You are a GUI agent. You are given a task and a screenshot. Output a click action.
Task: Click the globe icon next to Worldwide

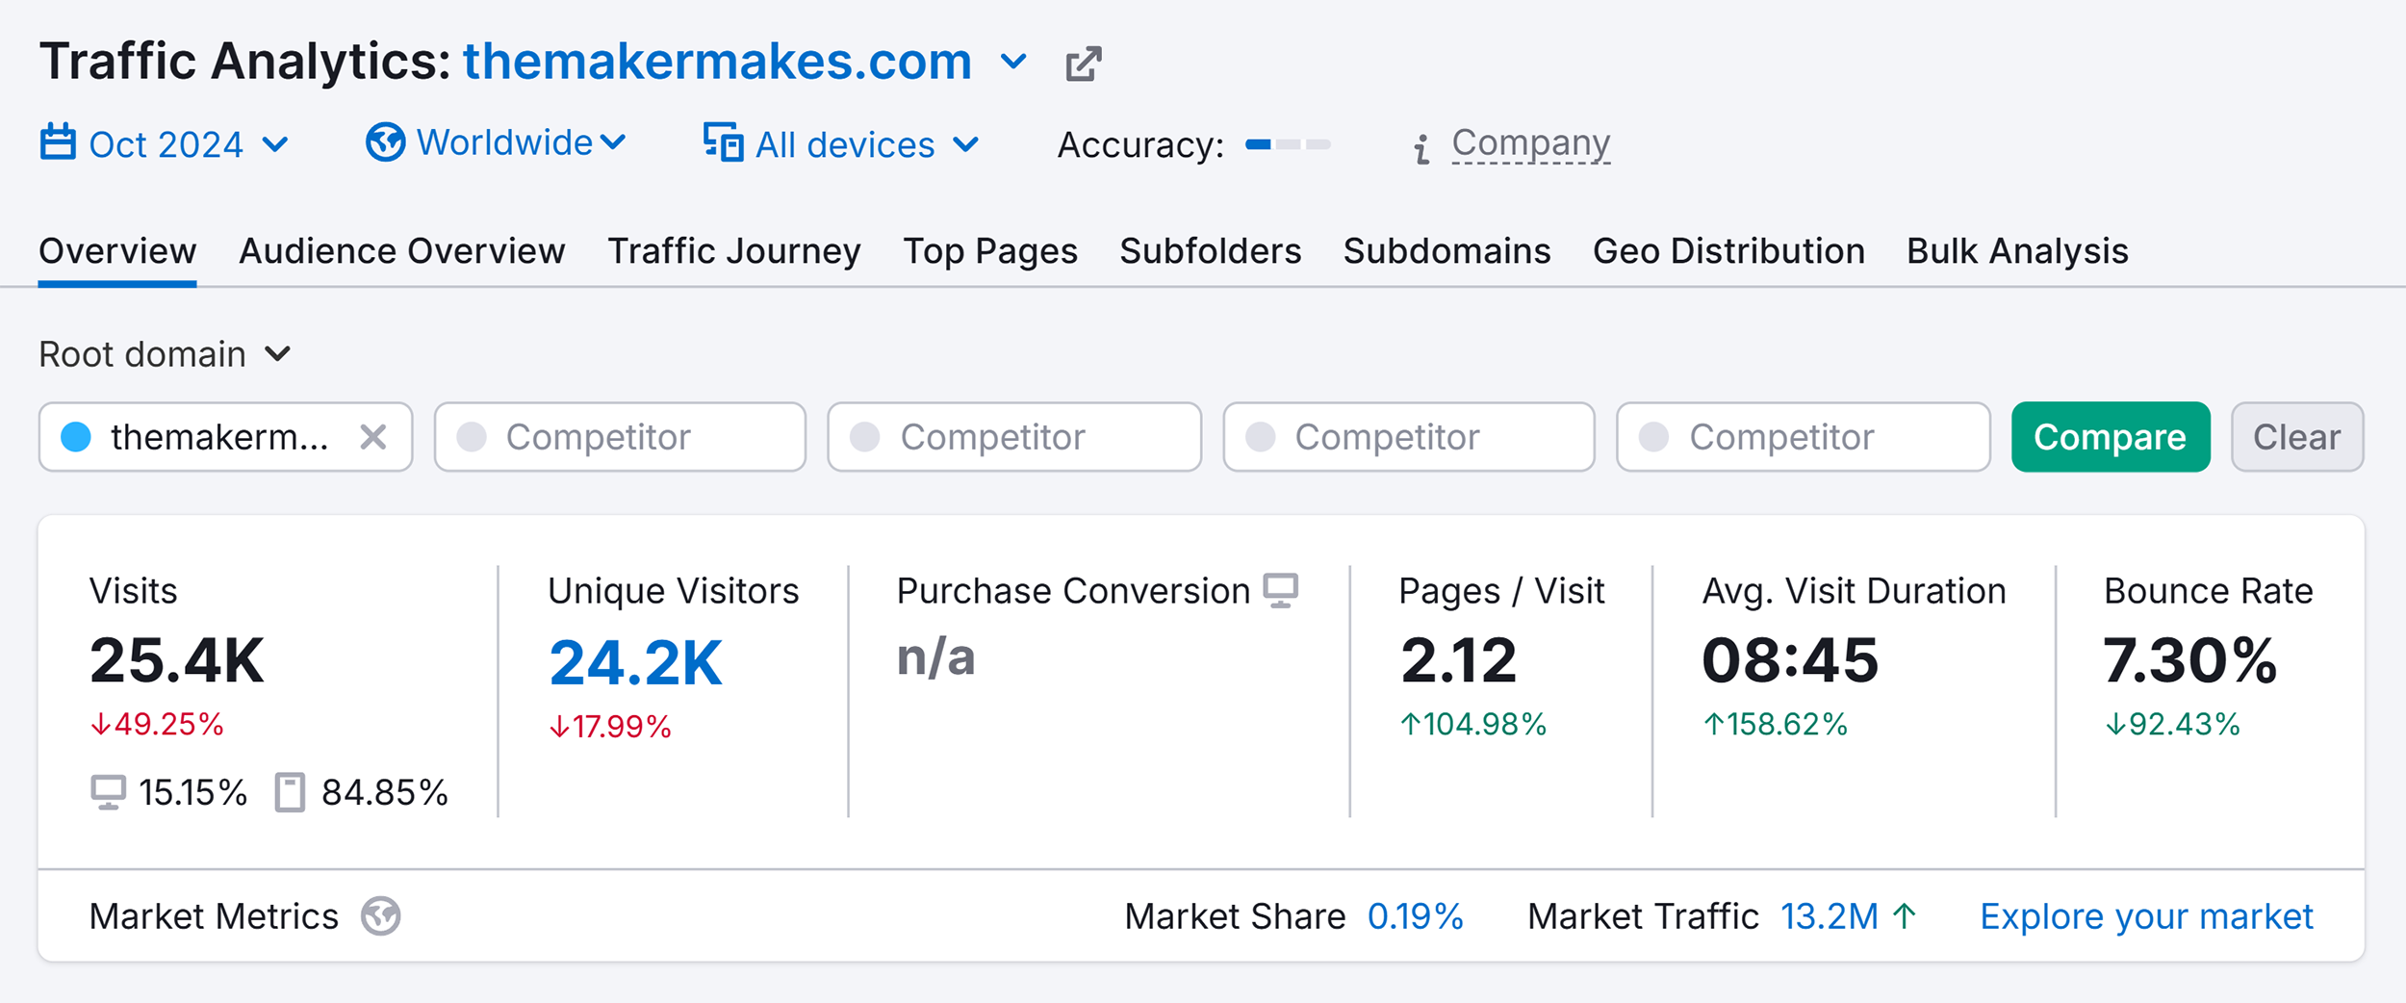(385, 142)
